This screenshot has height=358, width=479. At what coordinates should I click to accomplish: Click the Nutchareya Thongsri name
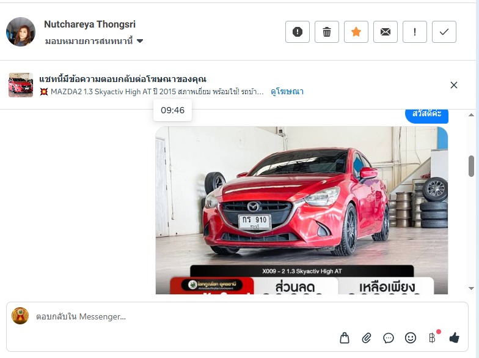click(90, 24)
